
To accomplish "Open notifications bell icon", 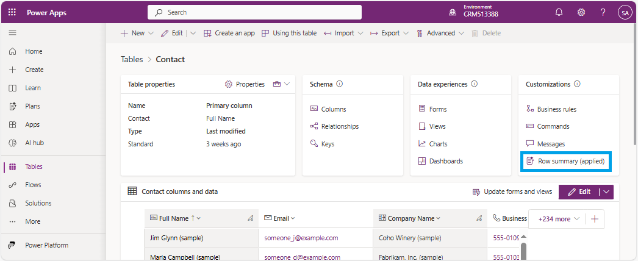I will coord(559,12).
